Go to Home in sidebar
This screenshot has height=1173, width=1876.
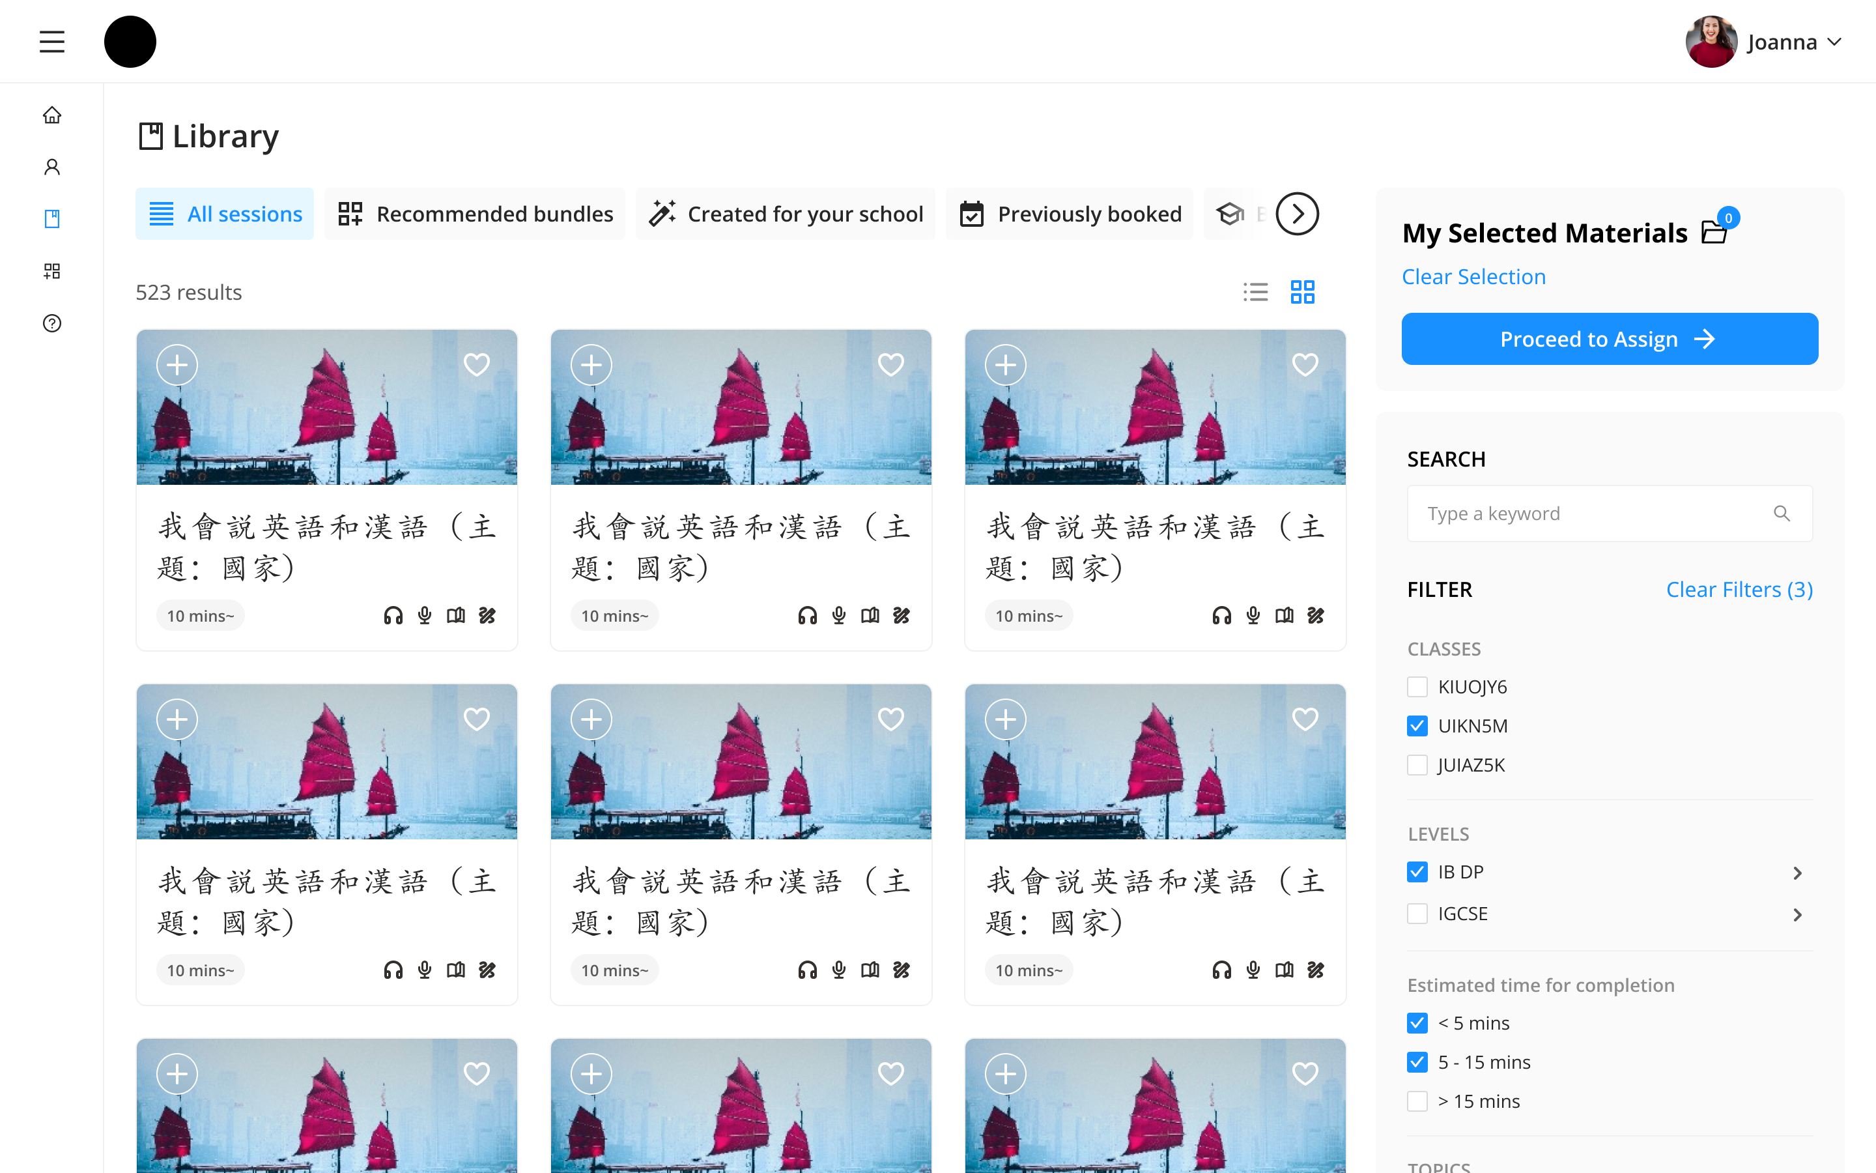(52, 115)
